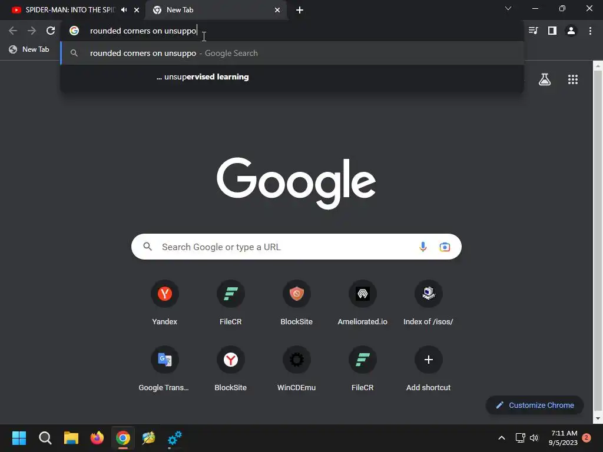The width and height of the screenshot is (603, 452).
Task: Search by image with Google Lens
Action: (x=445, y=247)
